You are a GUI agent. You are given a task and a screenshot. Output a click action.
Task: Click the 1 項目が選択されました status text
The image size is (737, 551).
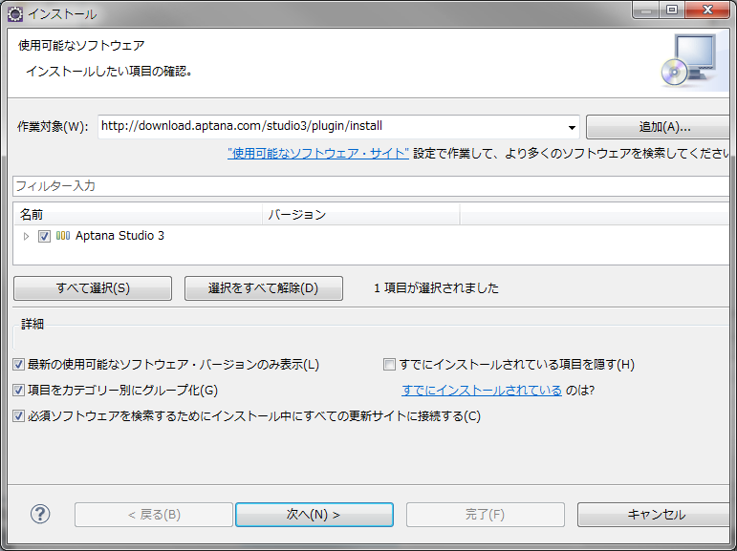click(x=436, y=288)
